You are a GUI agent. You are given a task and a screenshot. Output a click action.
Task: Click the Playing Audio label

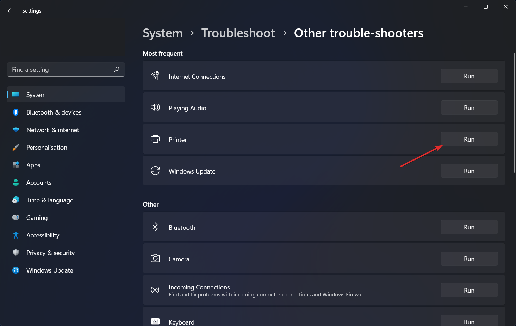point(187,108)
